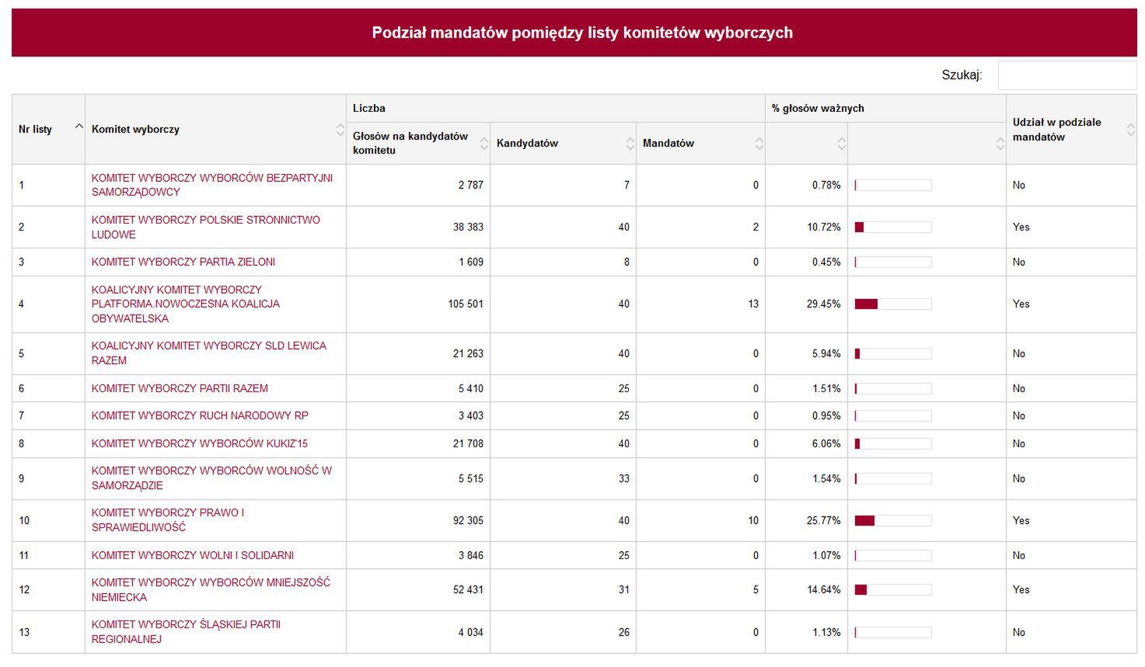The width and height of the screenshot is (1145, 667).
Task: Open Komitet Wyborczy Partia Zieloni link
Action: pos(183,262)
